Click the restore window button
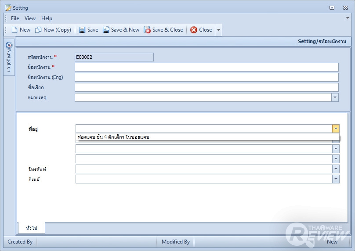The height and width of the screenshot is (251, 355). (332, 8)
